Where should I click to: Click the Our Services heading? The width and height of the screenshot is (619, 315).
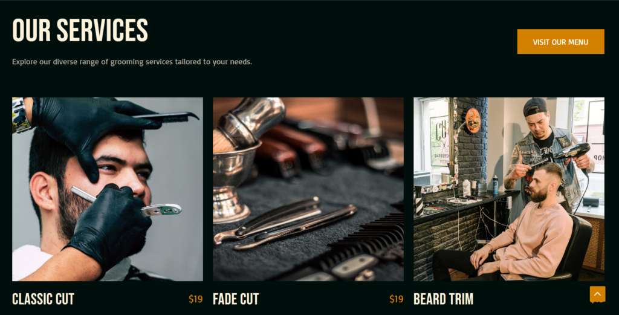[x=80, y=30]
